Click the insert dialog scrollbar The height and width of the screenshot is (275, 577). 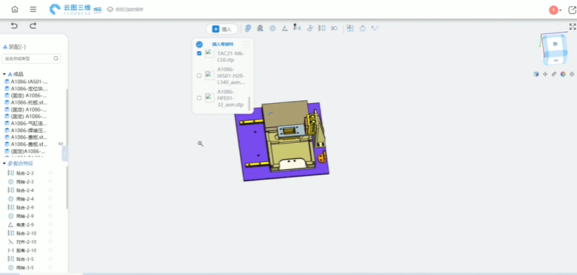(249, 104)
